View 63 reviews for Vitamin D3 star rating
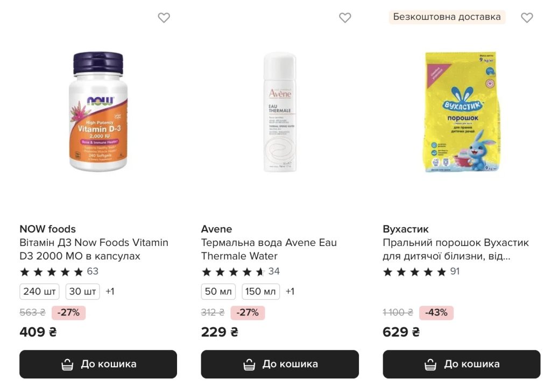551x386 pixels. click(59, 271)
